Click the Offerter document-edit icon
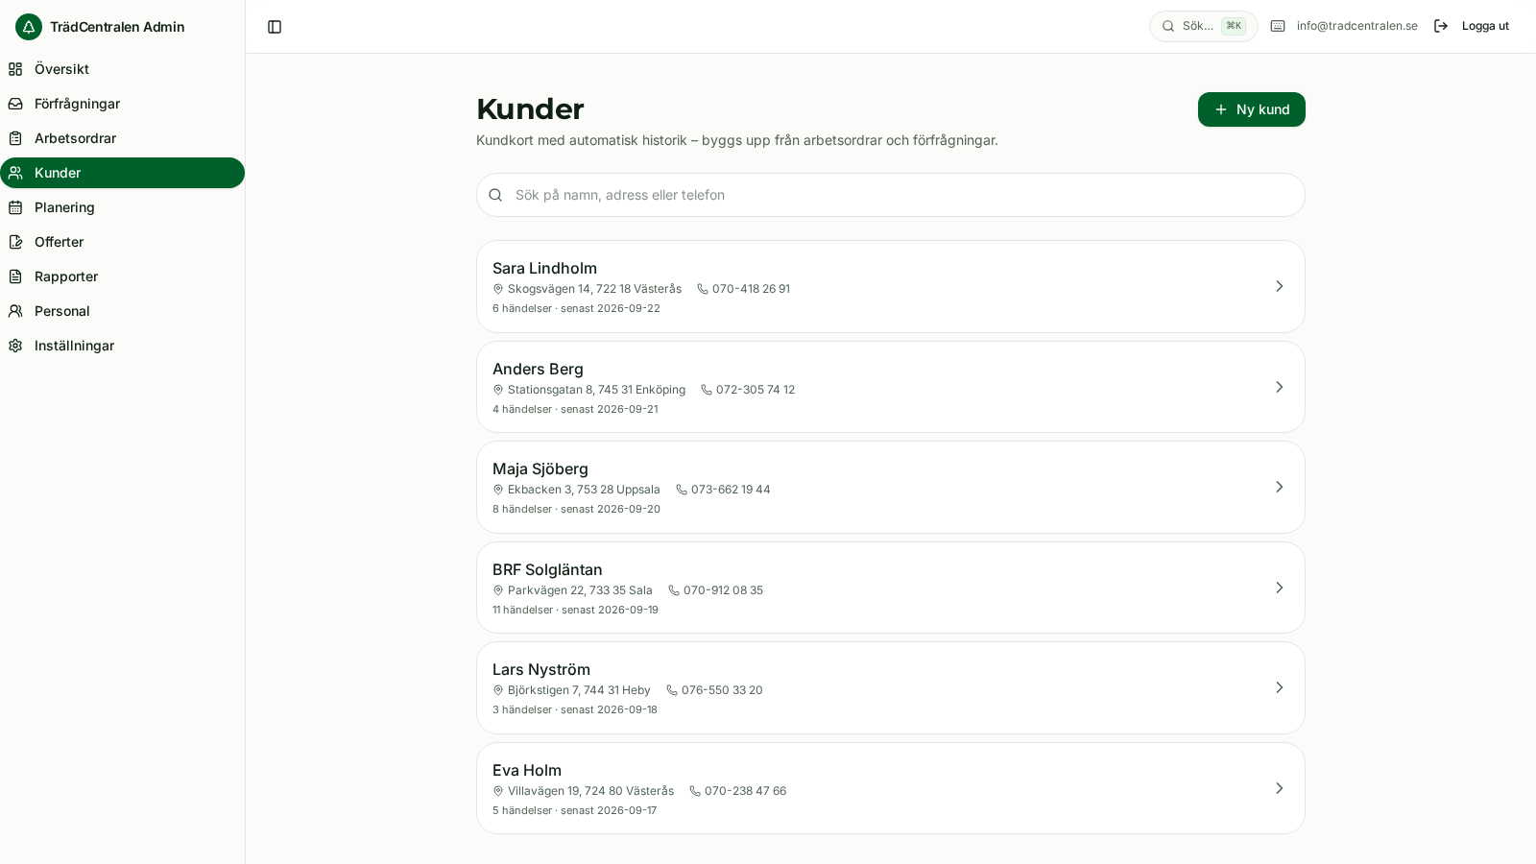This screenshot has width=1536, height=864. point(15,242)
